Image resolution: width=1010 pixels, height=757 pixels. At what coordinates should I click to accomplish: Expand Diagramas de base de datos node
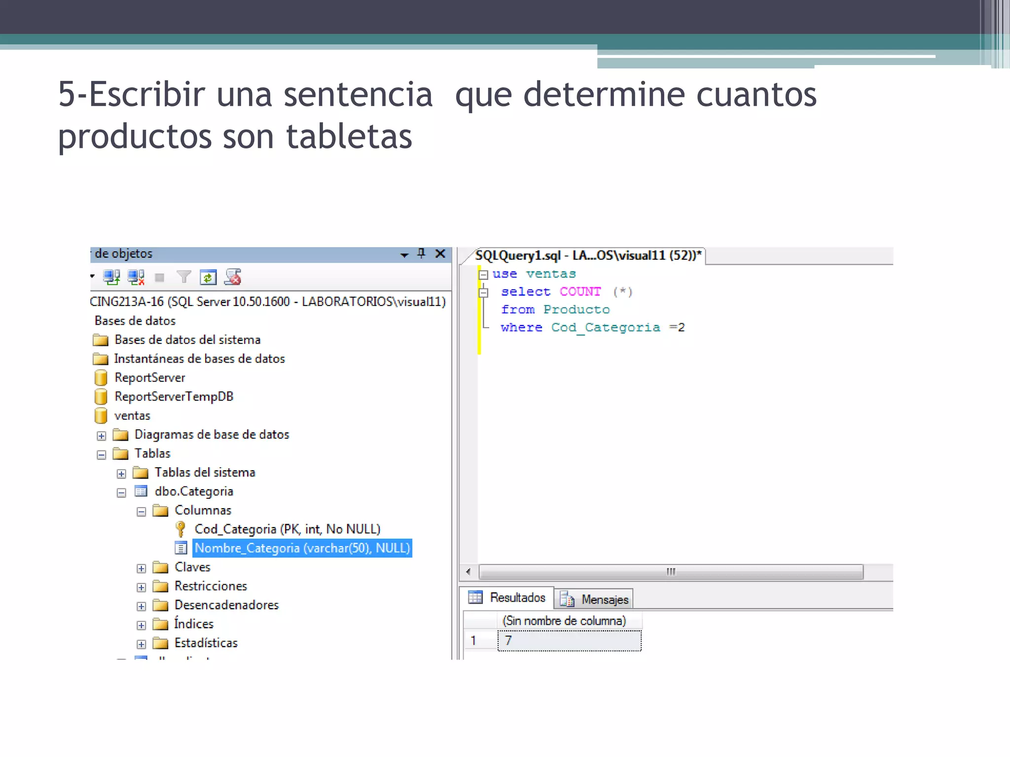(x=102, y=436)
